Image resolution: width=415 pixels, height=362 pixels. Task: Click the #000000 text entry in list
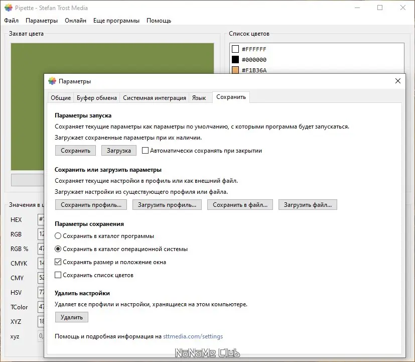[x=254, y=60]
